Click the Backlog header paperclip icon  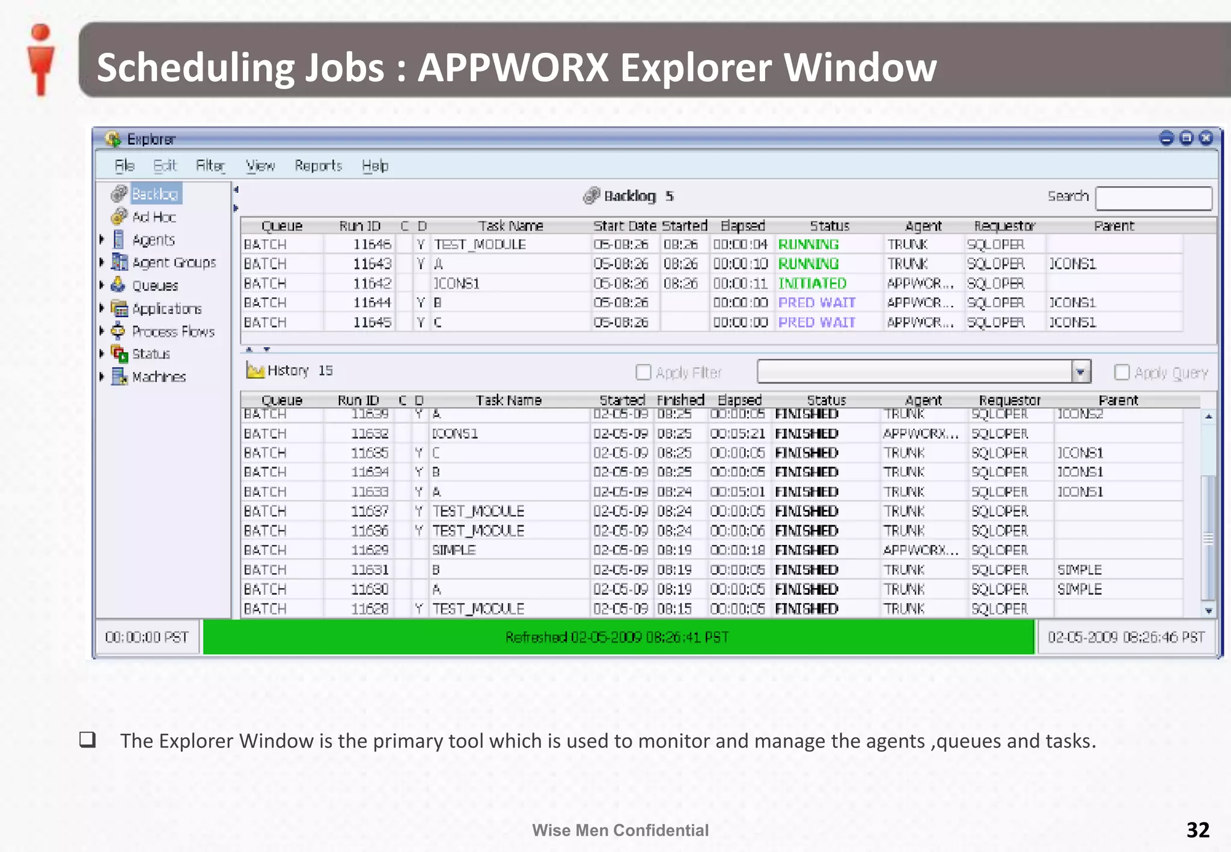click(591, 195)
